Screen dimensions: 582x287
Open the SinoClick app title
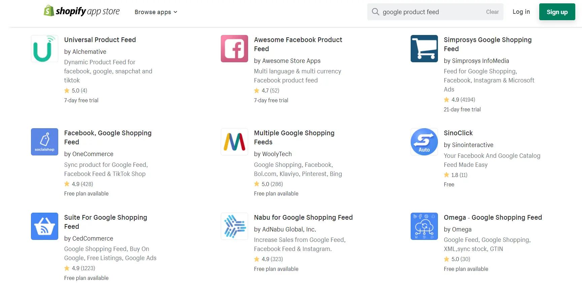[x=458, y=133]
